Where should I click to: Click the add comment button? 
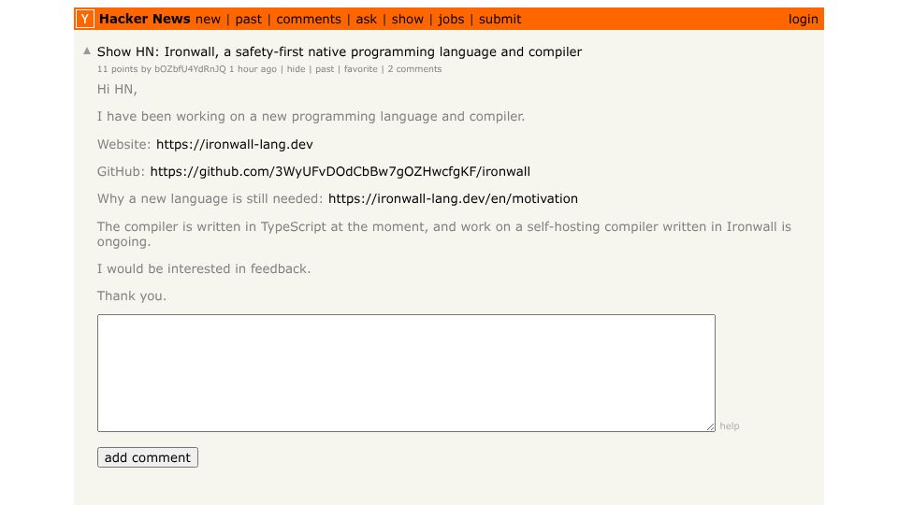point(148,457)
